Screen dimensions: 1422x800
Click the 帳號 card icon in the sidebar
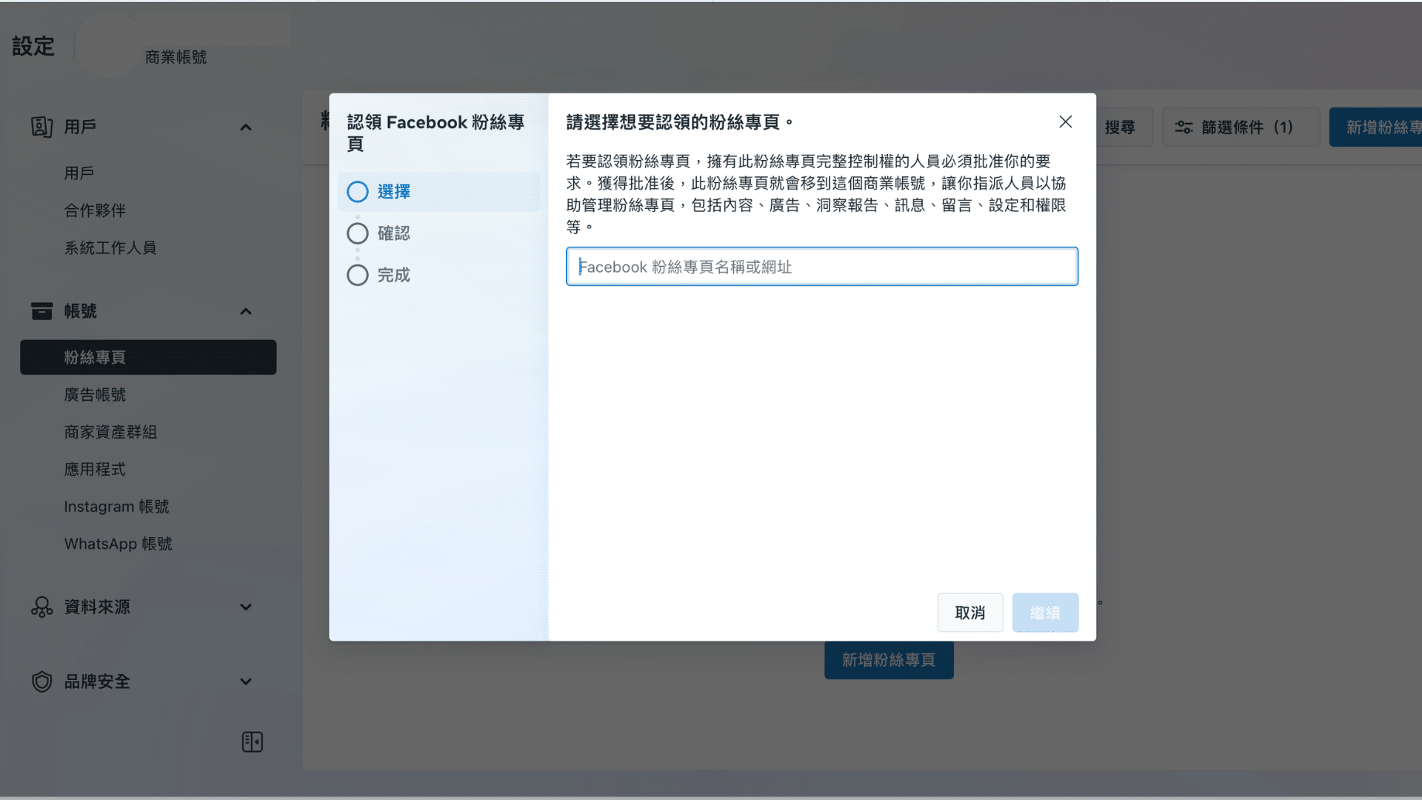pyautogui.click(x=42, y=311)
